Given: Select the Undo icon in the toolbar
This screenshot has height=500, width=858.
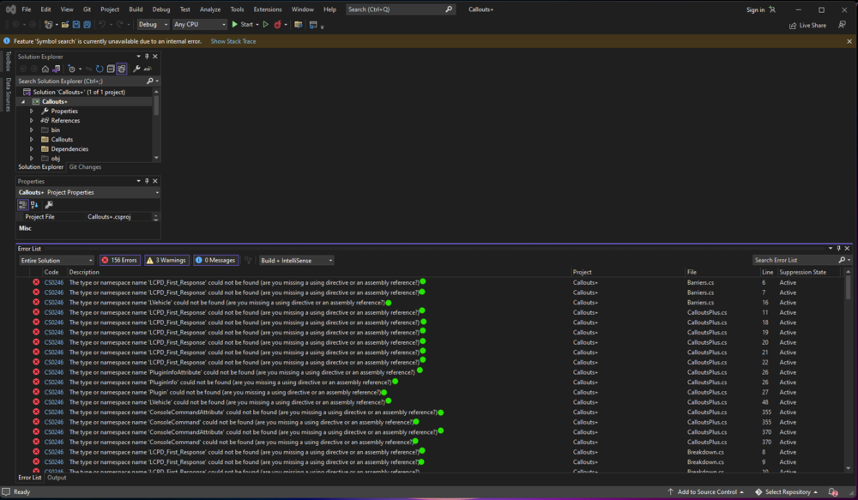Looking at the screenshot, I should (x=103, y=24).
